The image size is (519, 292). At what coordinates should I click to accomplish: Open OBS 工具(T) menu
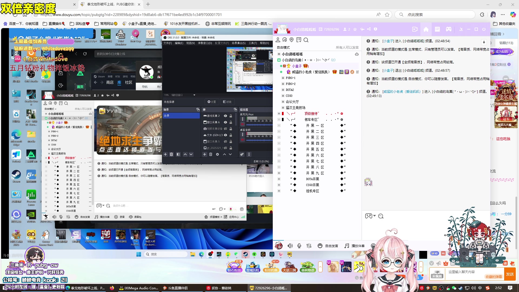click(253, 43)
